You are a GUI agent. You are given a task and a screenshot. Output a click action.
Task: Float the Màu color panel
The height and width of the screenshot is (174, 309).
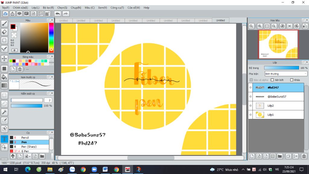(48, 20)
